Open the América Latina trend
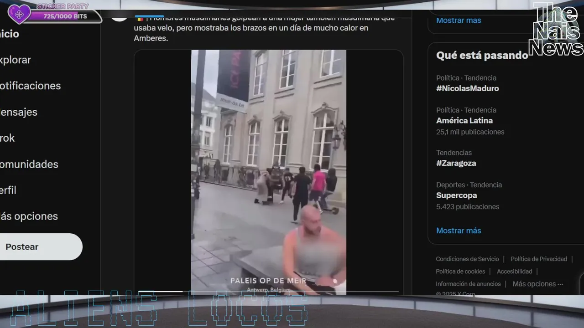 point(464,121)
